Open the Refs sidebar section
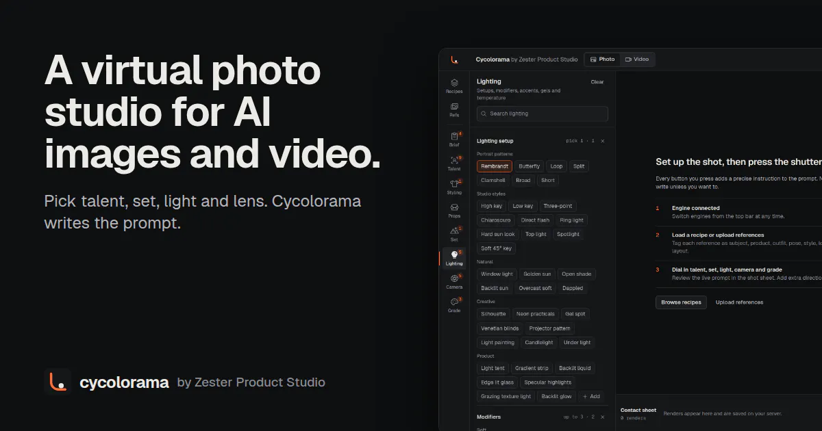Image resolution: width=822 pixels, height=431 pixels. (454, 109)
